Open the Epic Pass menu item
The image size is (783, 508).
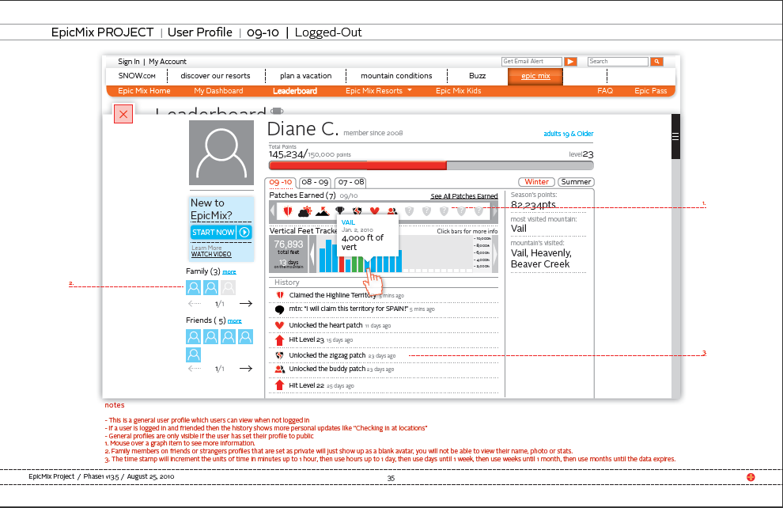(x=651, y=91)
